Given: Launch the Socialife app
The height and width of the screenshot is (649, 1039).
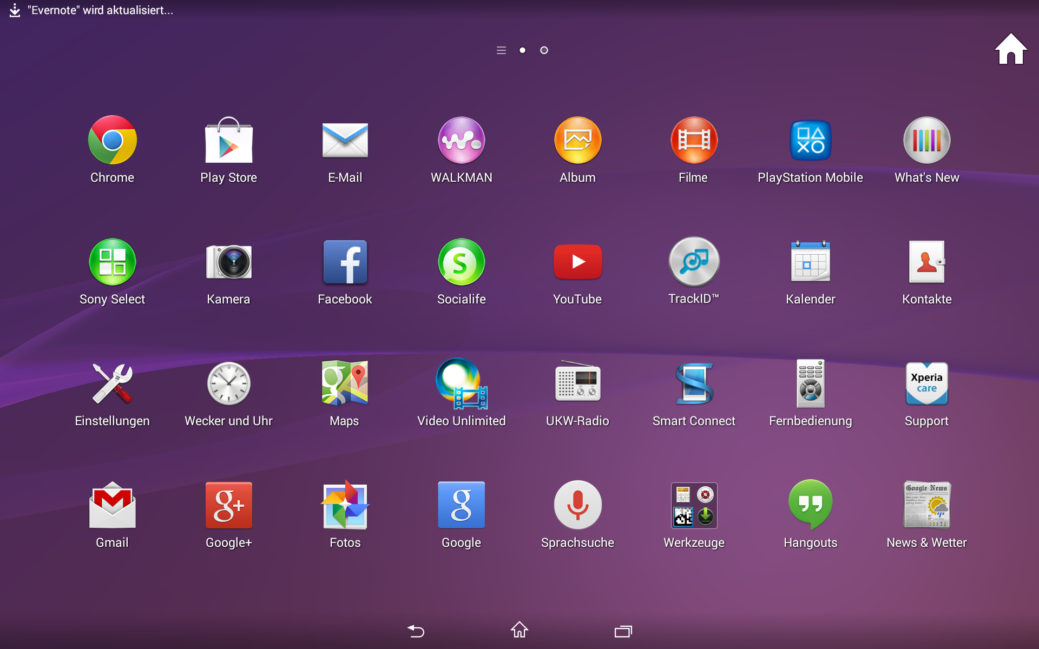Looking at the screenshot, I should (x=461, y=262).
